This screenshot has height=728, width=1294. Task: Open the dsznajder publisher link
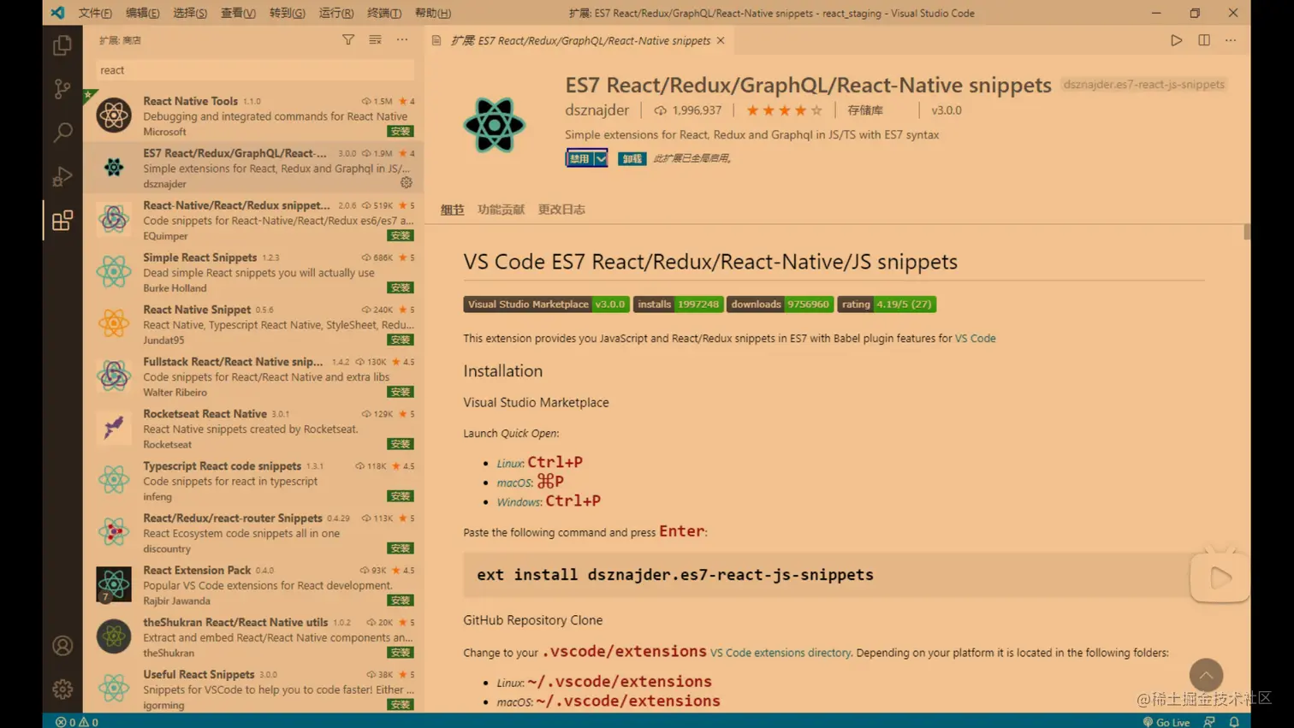[x=597, y=110]
